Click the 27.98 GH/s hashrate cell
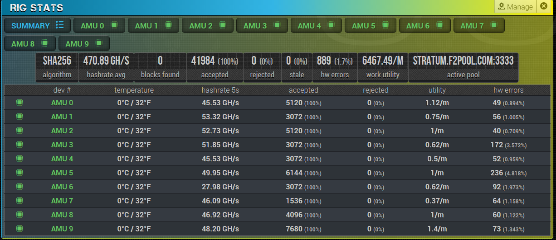 220,187
